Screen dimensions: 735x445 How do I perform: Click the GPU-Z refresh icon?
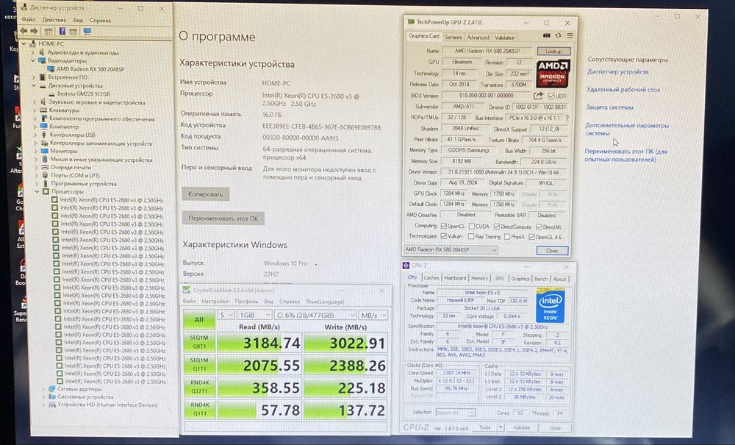tap(559, 35)
